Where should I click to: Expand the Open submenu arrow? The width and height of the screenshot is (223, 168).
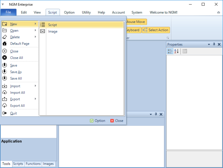(x=36, y=30)
